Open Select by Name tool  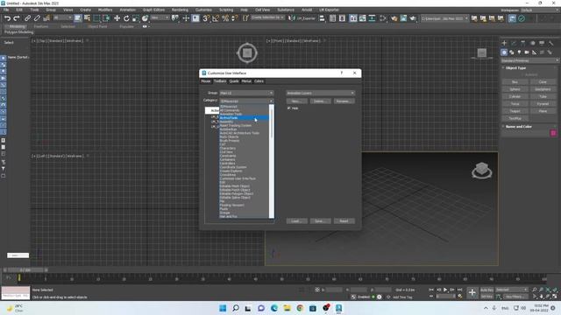point(87,18)
